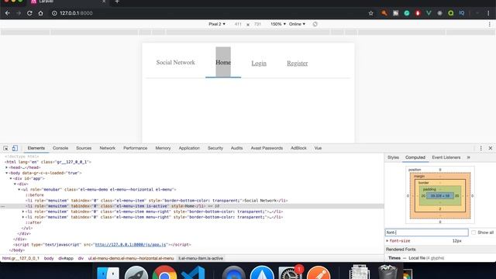Activate the inspect element picker

click(x=5, y=148)
